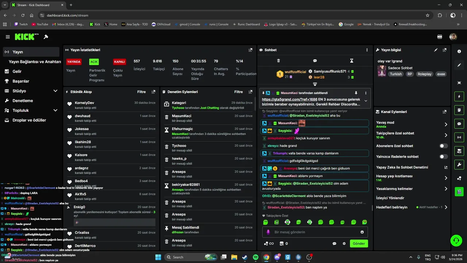Click the lightning bolt icon in the right sidebar
The image size is (467, 263).
pos(459,96)
